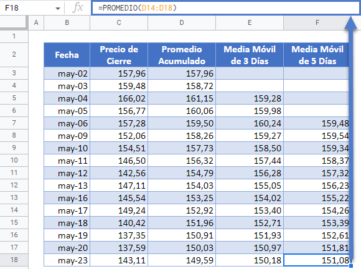Select row 12 header
The width and height of the screenshot is (361, 269).
tap(14, 185)
